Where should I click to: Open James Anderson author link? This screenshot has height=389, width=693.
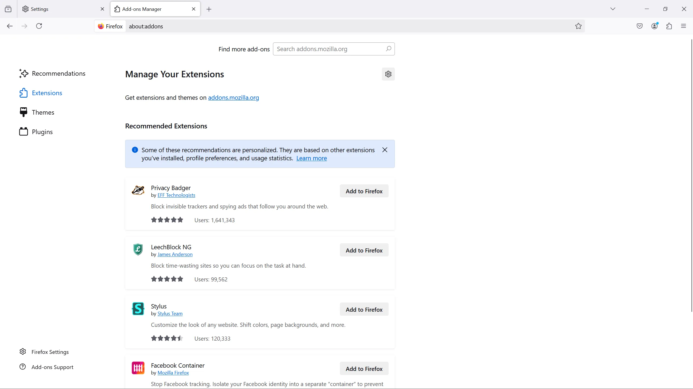pyautogui.click(x=175, y=254)
